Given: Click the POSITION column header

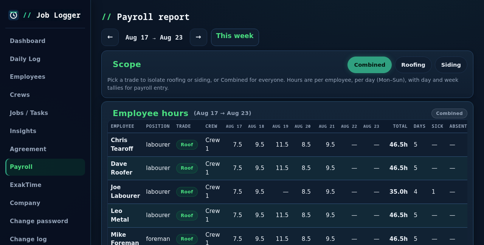Looking at the screenshot, I should pos(158,126).
